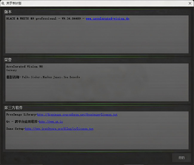Click the 第三方软件 section heading
The height and width of the screenshot is (165, 194).
(13, 108)
